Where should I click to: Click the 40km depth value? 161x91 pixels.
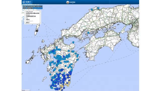tap(28, 19)
